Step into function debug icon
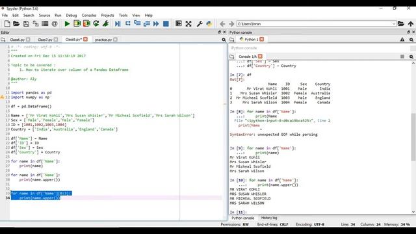The width and height of the screenshot is (416, 234). [137, 23]
